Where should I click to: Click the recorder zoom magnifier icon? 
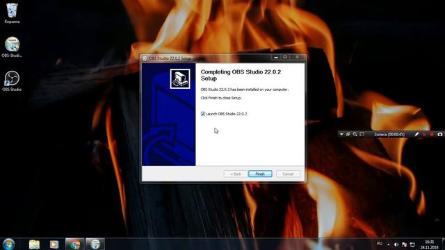(x=355, y=134)
